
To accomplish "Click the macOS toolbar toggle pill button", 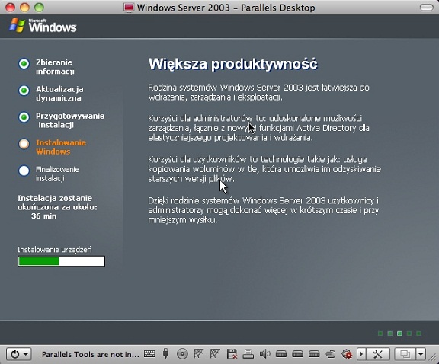I will (426, 8).
